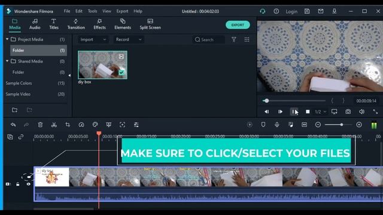383x215 pixels.
Task: Click the Render Preview icon
Action: click(250, 125)
